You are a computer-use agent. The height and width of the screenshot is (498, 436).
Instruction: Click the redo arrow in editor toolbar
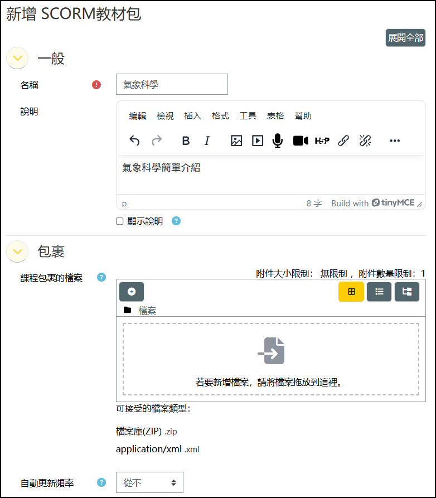pyautogui.click(x=157, y=141)
